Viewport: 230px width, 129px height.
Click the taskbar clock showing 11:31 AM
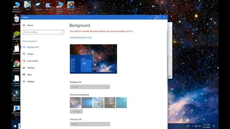click(206, 126)
